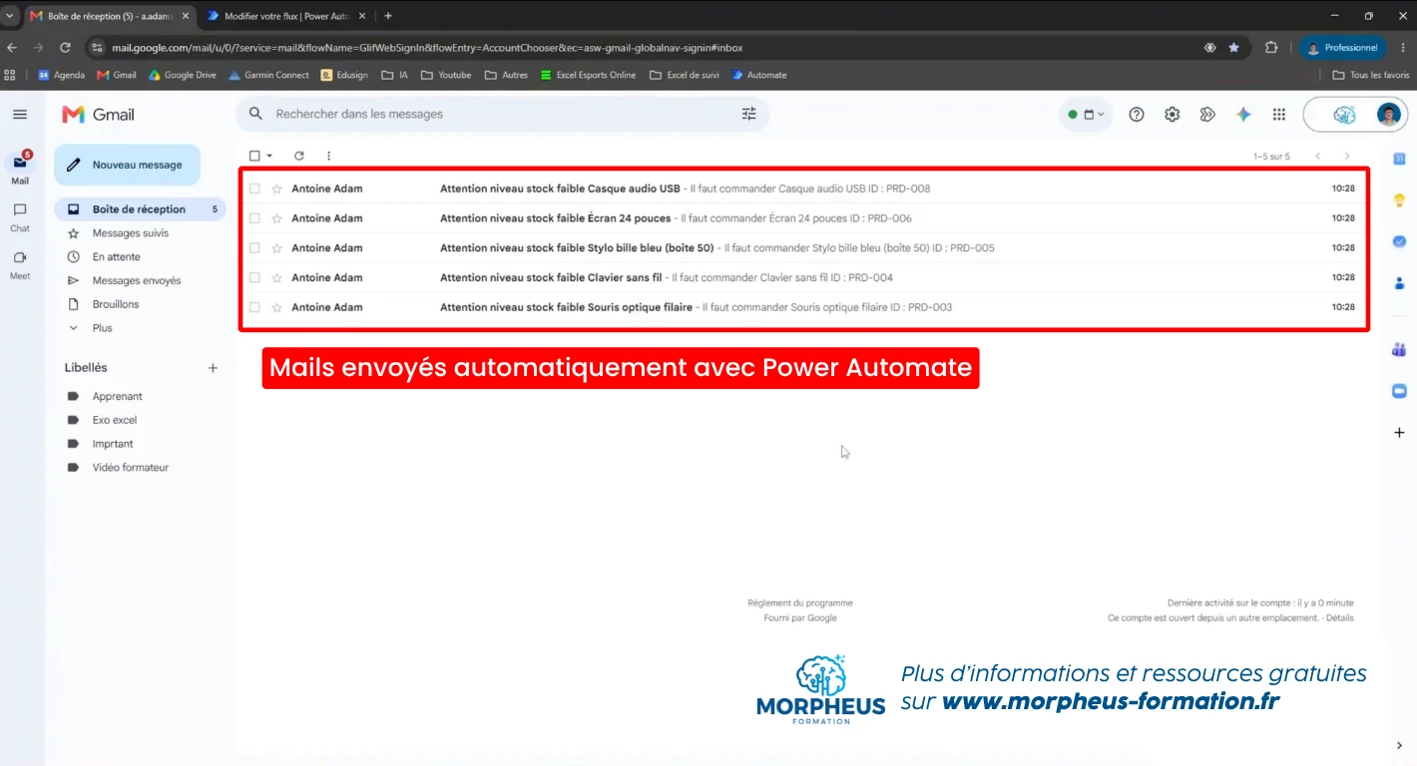Open the three-dot more actions menu
The width and height of the screenshot is (1417, 766).
pyautogui.click(x=328, y=156)
